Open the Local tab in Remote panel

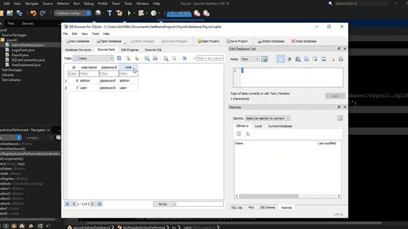258,126
